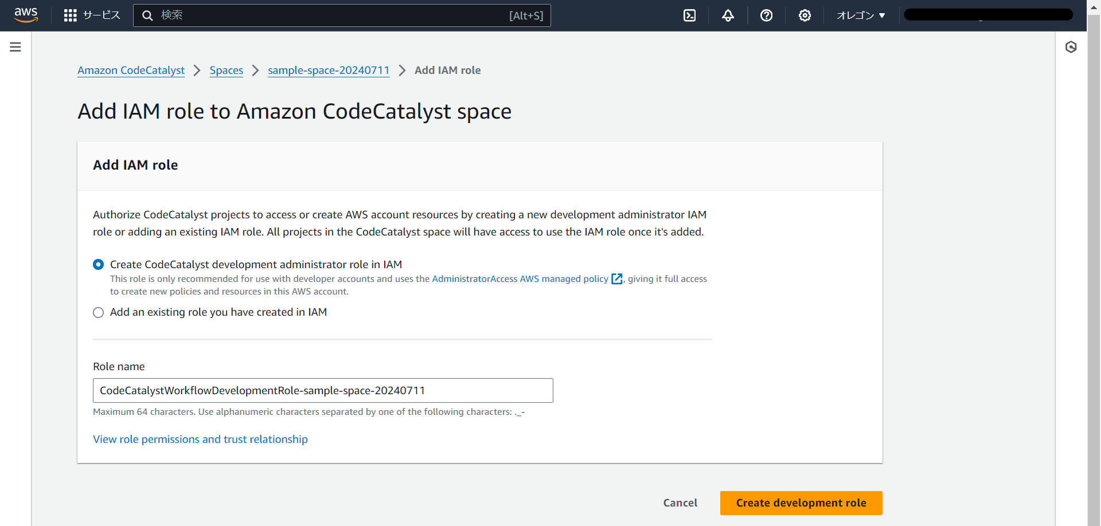Select Create CodeCatalyst development administrator role option
The image size is (1101, 526).
98,264
